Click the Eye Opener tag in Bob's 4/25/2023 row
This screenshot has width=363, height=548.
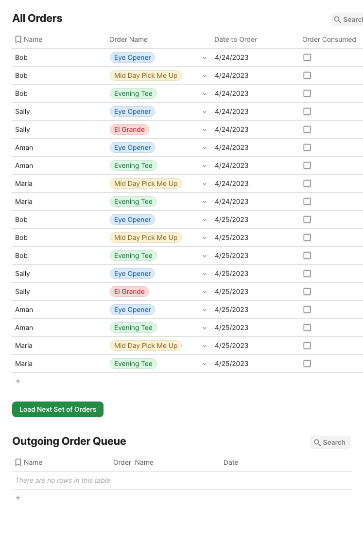coord(132,219)
